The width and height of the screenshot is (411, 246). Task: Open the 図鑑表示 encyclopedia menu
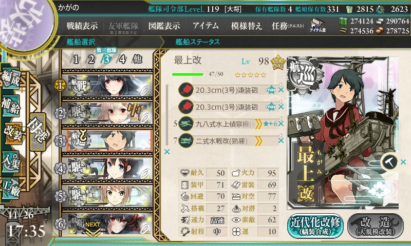(164, 26)
